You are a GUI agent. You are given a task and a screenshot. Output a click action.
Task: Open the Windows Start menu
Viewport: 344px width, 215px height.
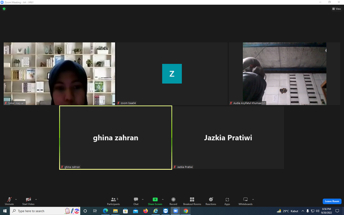[x=5, y=211]
